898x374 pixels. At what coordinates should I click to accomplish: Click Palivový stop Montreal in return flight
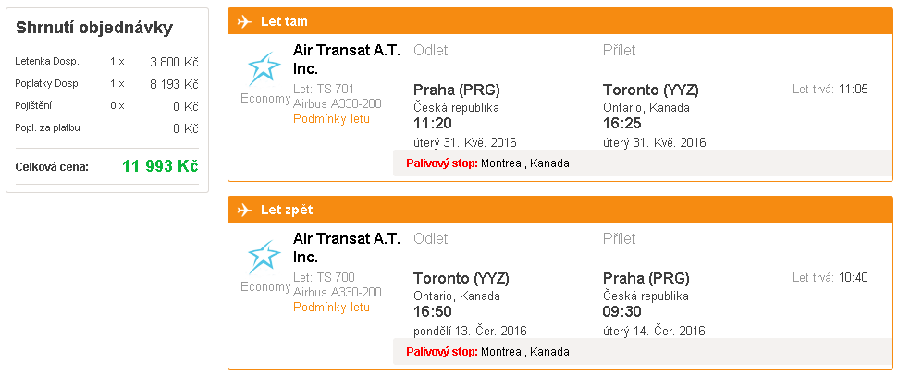click(x=488, y=352)
